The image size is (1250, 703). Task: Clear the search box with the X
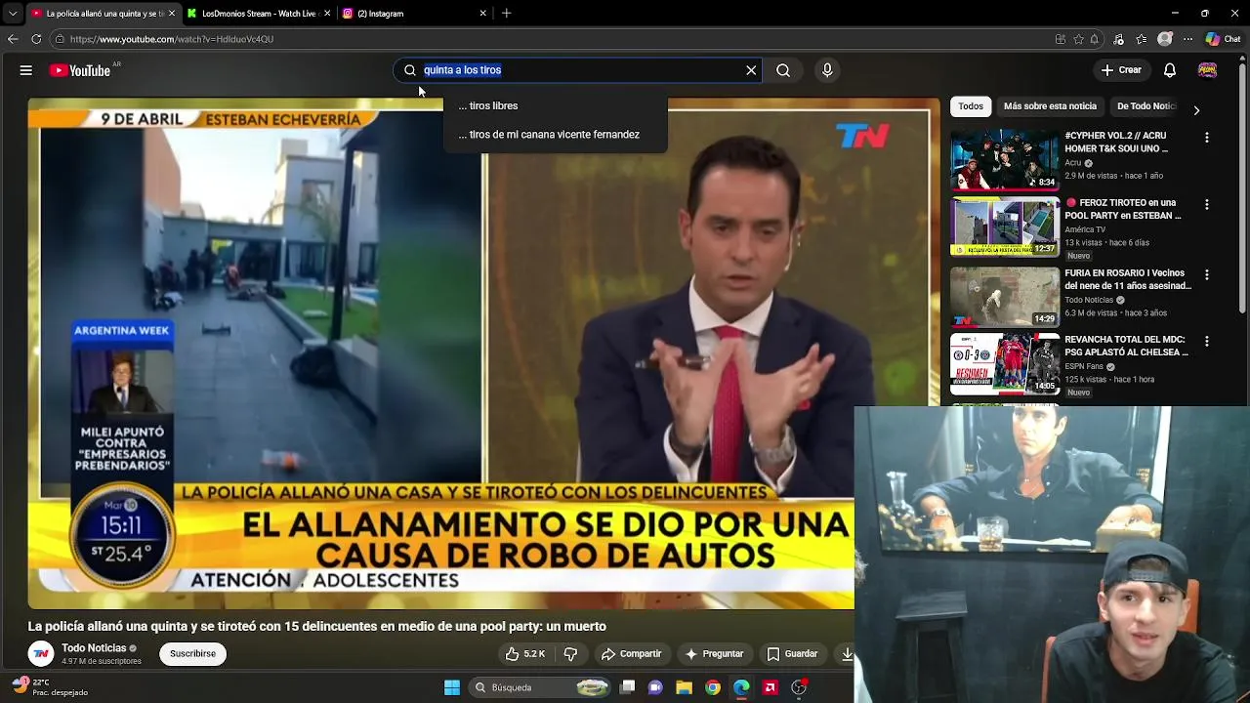pyautogui.click(x=751, y=70)
